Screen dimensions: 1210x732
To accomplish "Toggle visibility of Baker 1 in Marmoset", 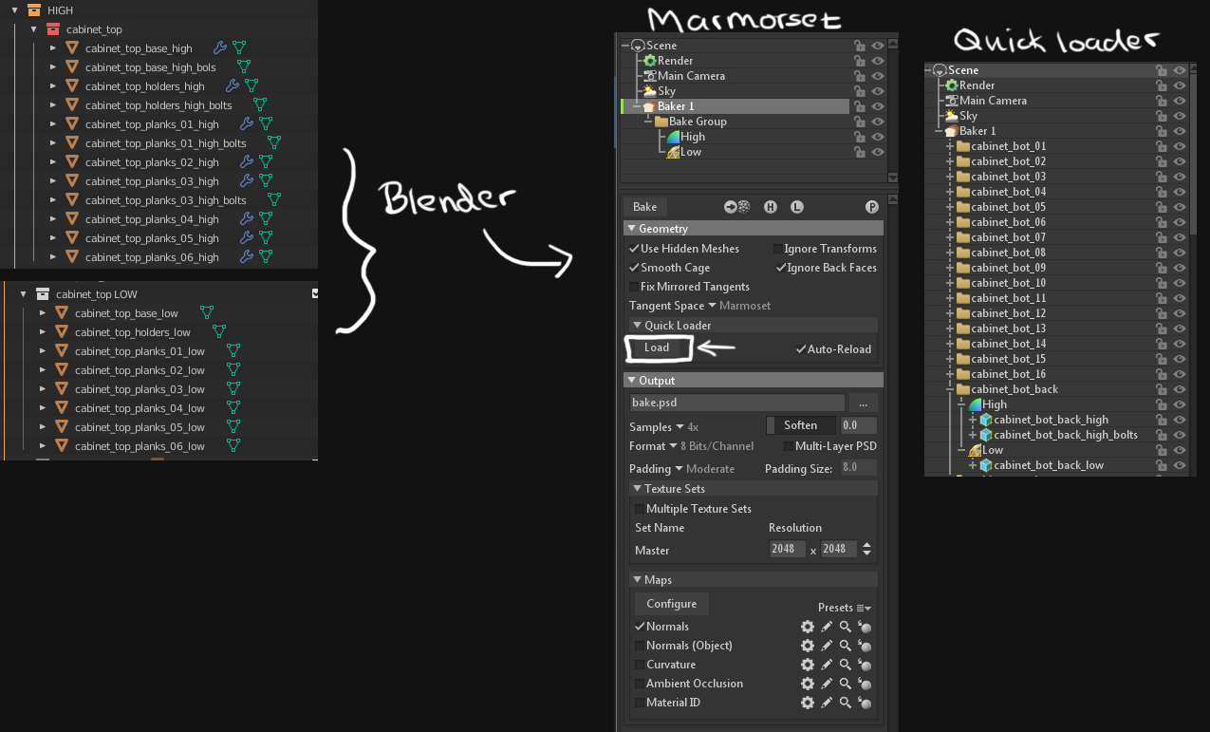I will (x=877, y=105).
